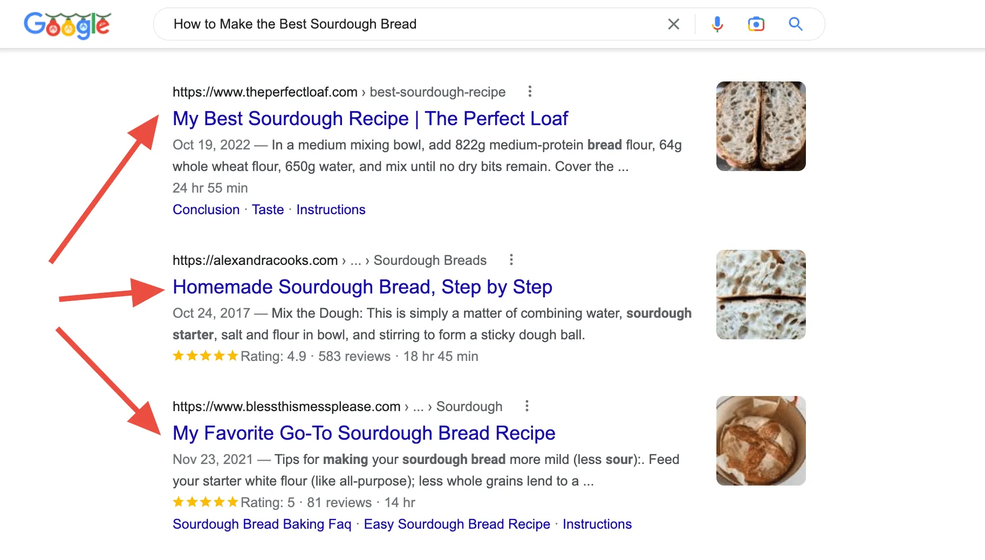985x560 pixels.
Task: Open three-dot menu for The Perfect Loaf result
Action: (530, 92)
